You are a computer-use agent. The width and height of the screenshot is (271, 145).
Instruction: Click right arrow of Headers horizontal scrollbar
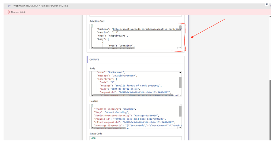(x=178, y=128)
